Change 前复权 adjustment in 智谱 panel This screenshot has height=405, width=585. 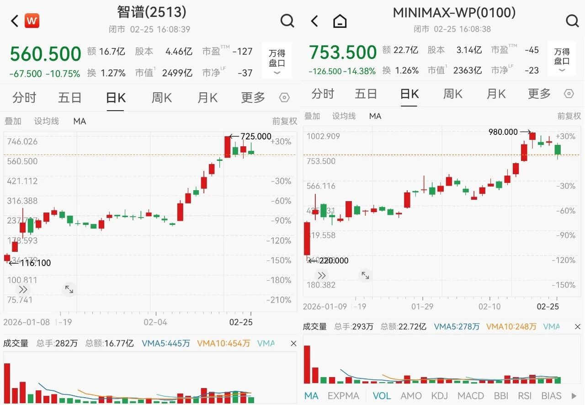coord(285,121)
